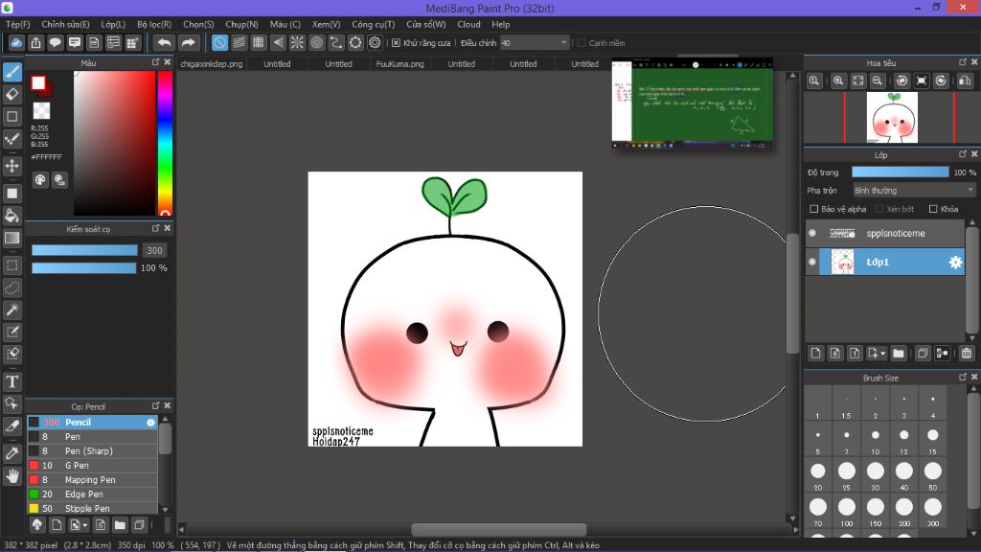Screen dimensions: 981x552
Task: Expand the Điều chỉnh value dropdown
Action: 562,43
